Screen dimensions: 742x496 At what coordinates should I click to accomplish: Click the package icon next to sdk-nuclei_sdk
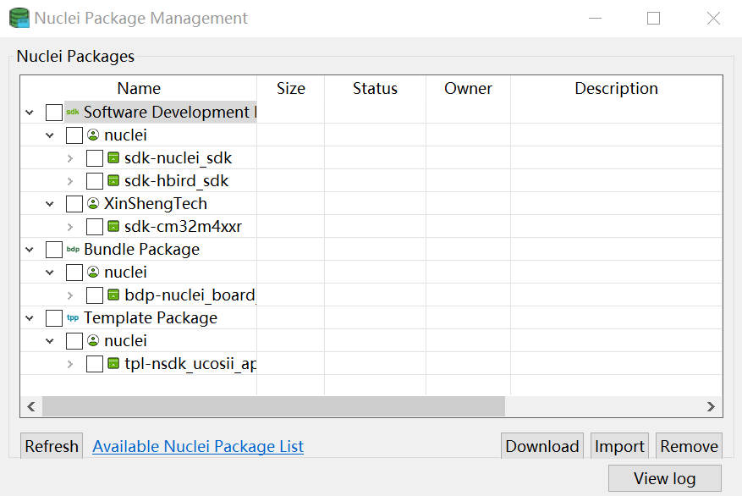click(113, 157)
